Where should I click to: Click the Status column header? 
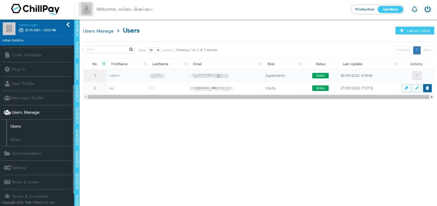tap(320, 64)
